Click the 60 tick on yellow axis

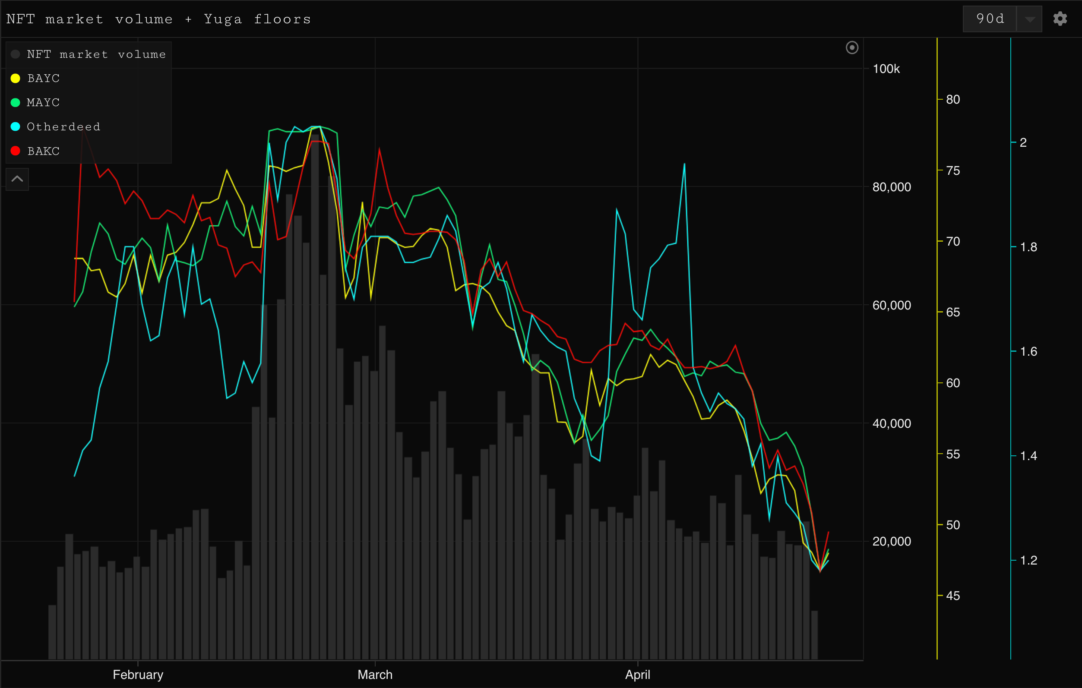pyautogui.click(x=952, y=383)
